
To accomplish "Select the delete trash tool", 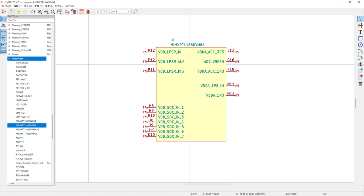I will 360,84.
